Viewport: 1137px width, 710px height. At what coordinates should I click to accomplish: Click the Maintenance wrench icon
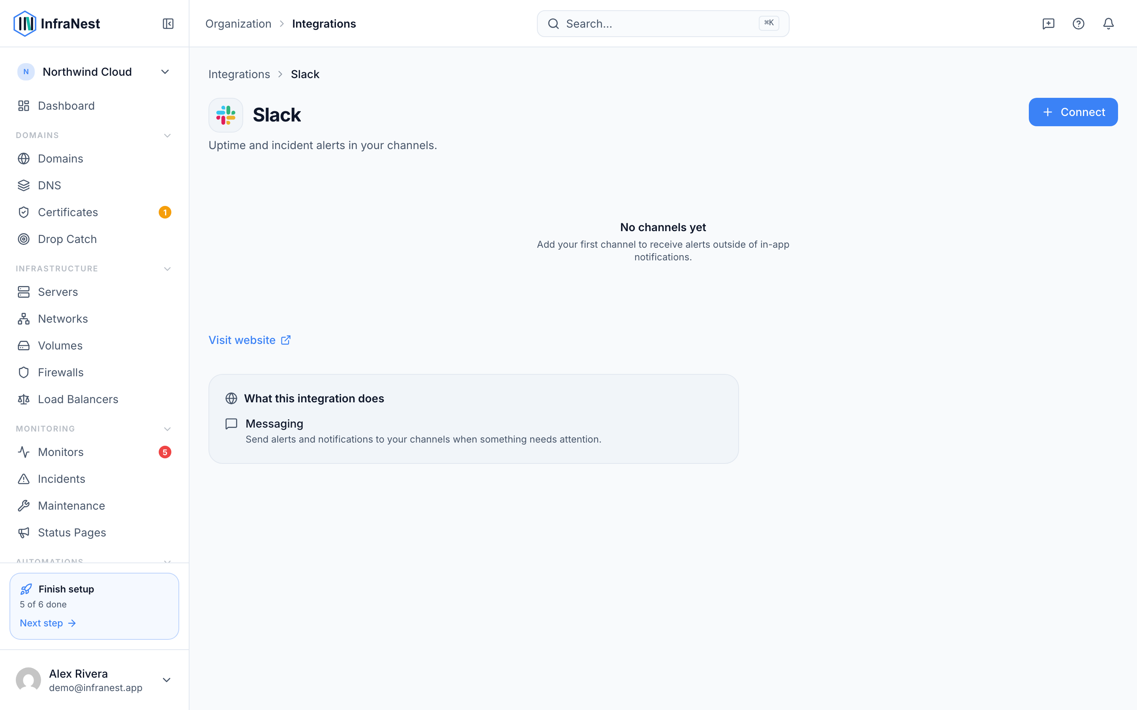(24, 506)
